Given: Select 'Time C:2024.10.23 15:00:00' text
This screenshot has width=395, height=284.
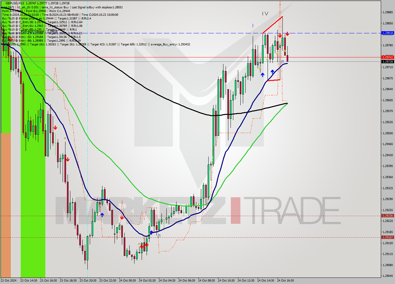Looking at the screenshot, I should click(x=100, y=15).
